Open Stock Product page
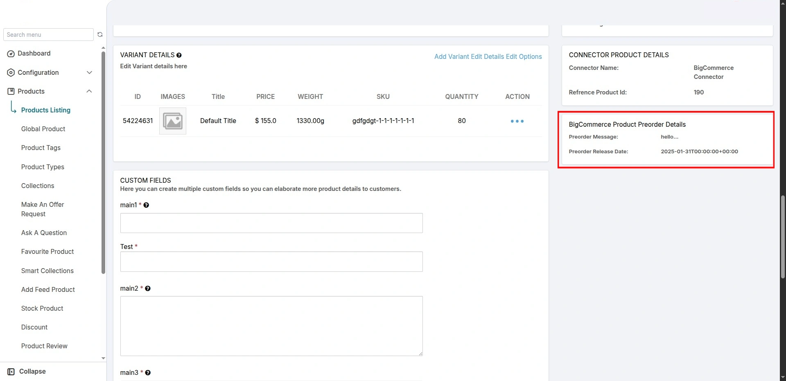 (x=42, y=309)
